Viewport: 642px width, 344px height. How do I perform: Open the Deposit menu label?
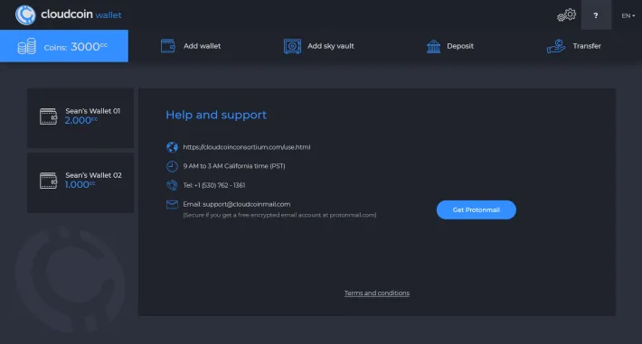coord(460,46)
